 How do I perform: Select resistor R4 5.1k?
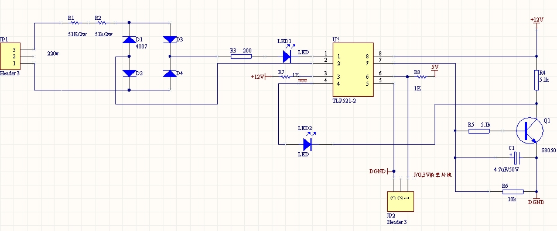[537, 80]
